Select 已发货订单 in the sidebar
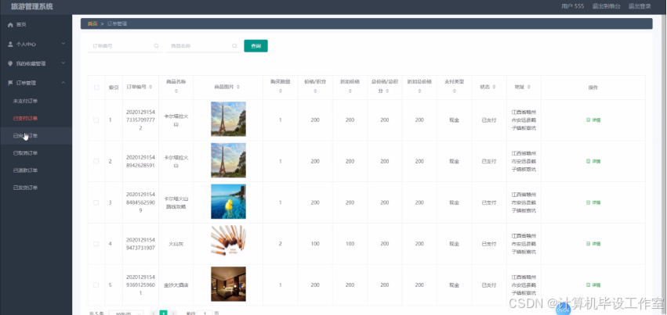 coord(26,188)
